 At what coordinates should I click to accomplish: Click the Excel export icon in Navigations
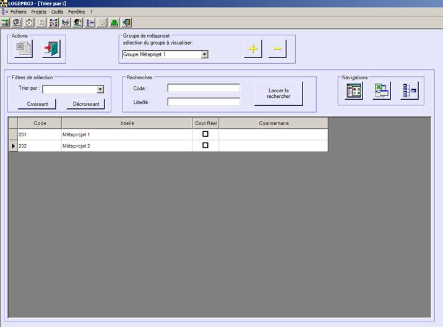tap(382, 91)
